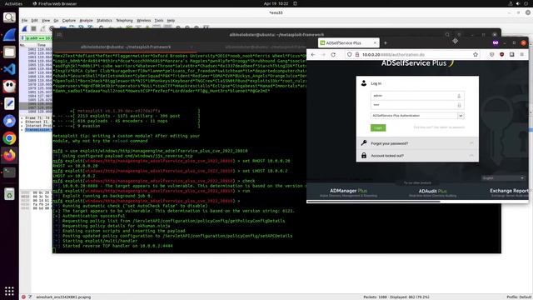Screen dimensions: 533x300
Task: Open clock and calendar in top bar
Action: 276,3
